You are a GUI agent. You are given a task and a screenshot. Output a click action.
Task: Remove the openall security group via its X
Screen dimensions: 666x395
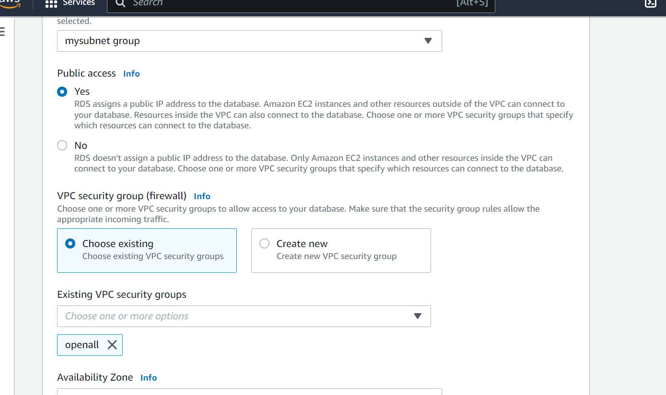tap(111, 344)
